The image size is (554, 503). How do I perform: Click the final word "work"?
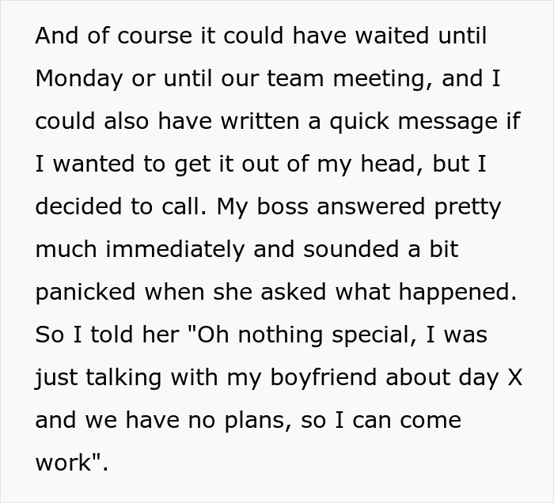66,463
